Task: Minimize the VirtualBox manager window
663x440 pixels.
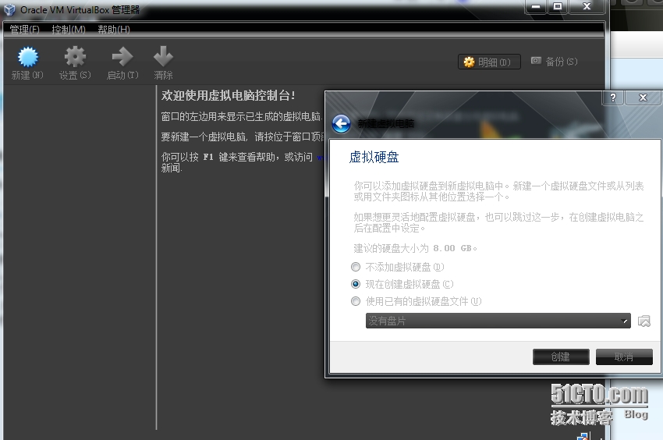Action: coord(536,6)
